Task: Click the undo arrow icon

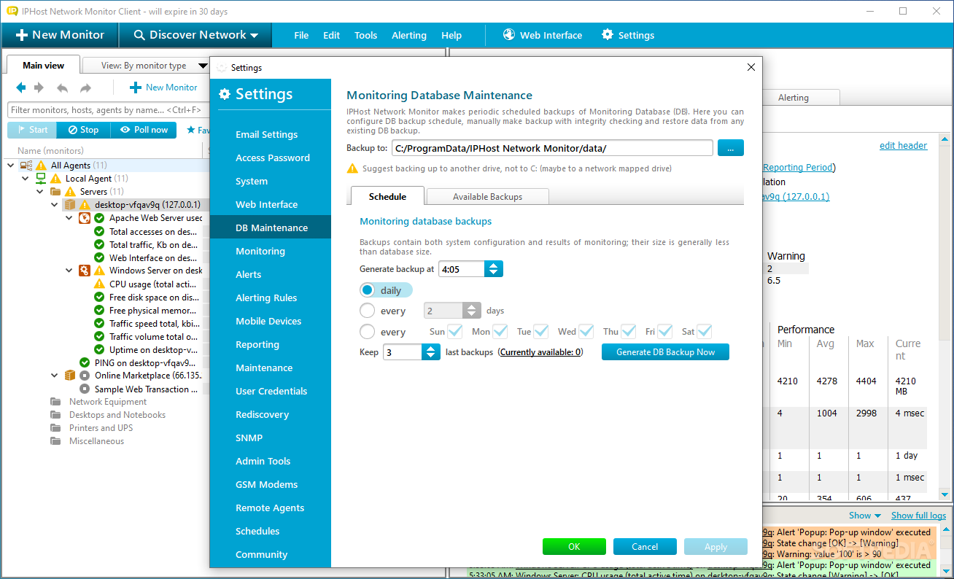Action: 63,88
